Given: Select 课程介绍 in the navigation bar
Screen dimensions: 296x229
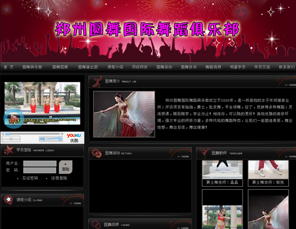Looking at the screenshot, I should [115, 67].
